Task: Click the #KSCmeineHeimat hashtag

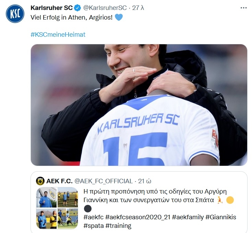Action: [58, 35]
